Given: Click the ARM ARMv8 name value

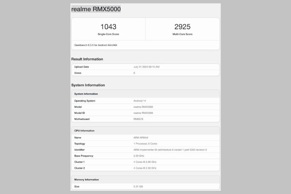Looking at the screenshot, I should tap(141, 137).
